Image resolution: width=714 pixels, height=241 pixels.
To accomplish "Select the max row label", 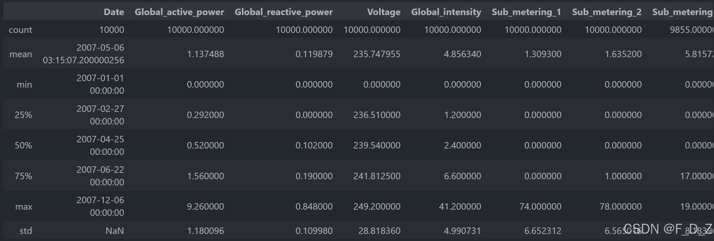I will [x=24, y=207].
